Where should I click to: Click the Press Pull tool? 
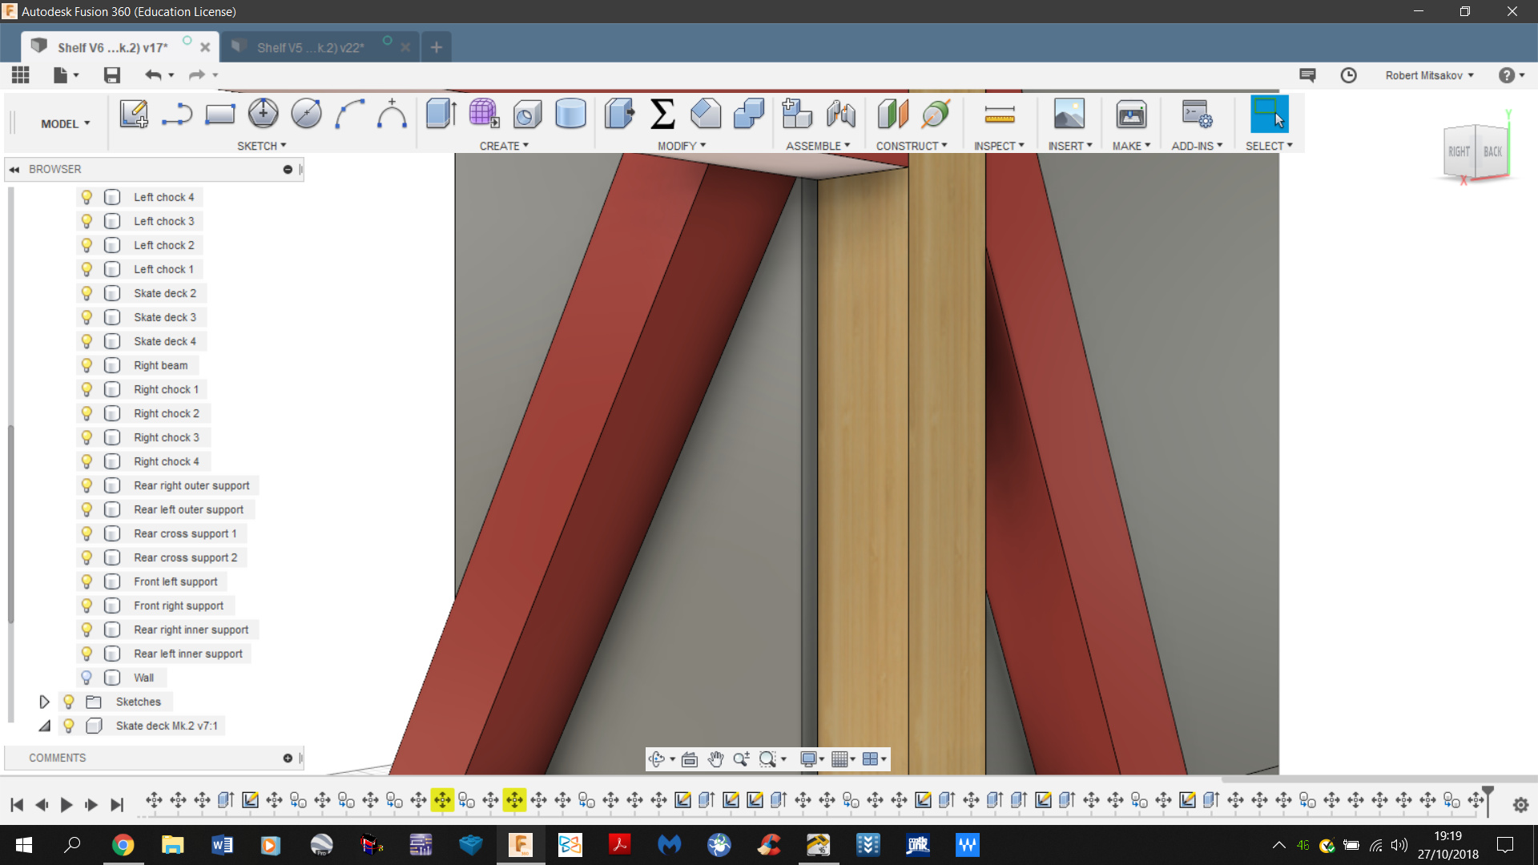pyautogui.click(x=619, y=114)
